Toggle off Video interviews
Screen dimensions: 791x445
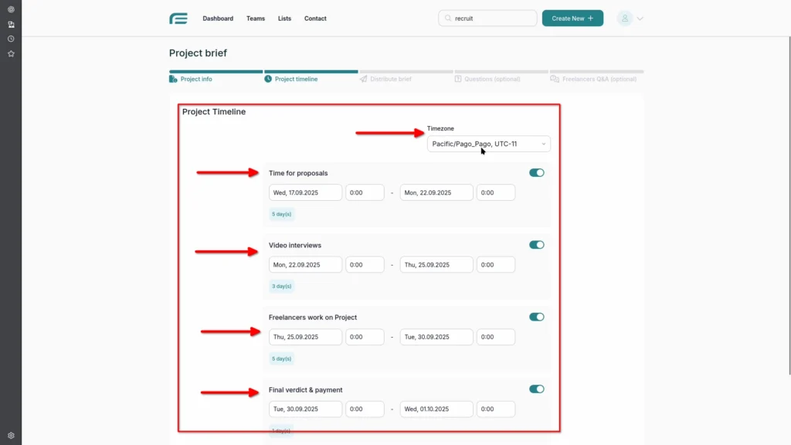pos(536,244)
